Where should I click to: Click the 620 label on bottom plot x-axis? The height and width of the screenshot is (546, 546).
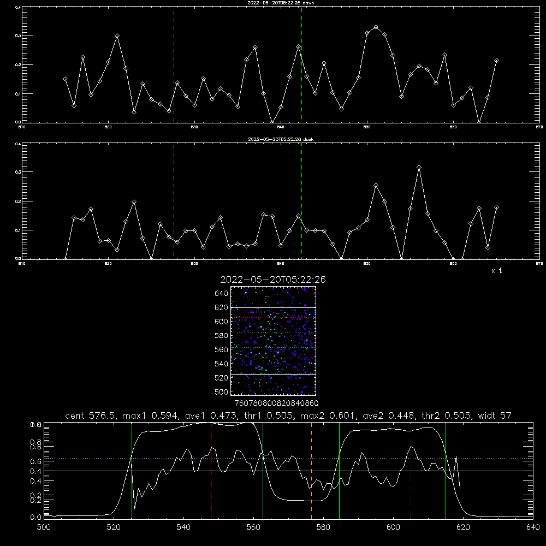coord(463,527)
